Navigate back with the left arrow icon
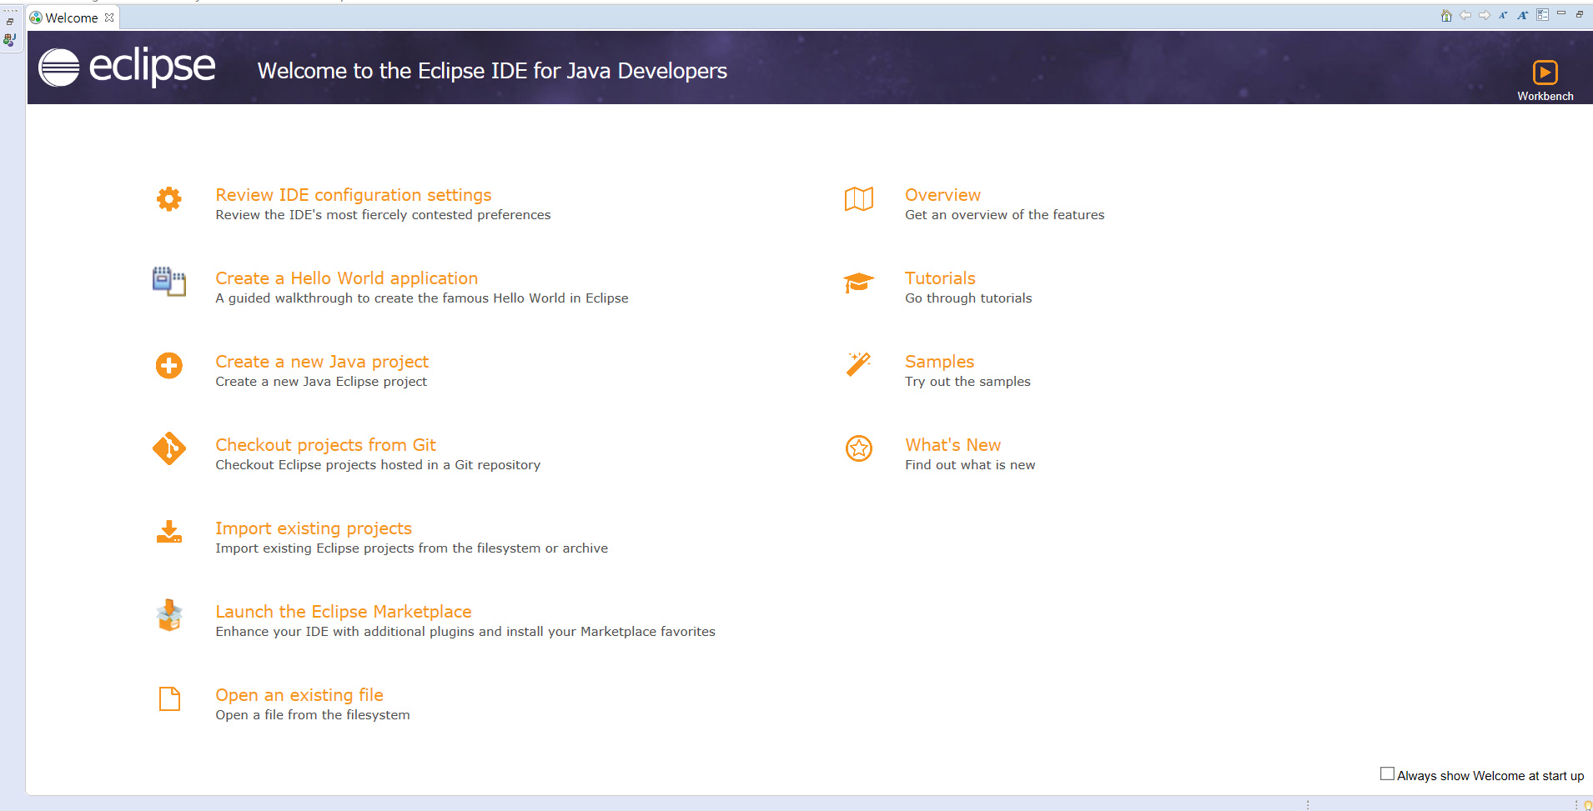Image resolution: width=1593 pixels, height=811 pixels. tap(1465, 15)
